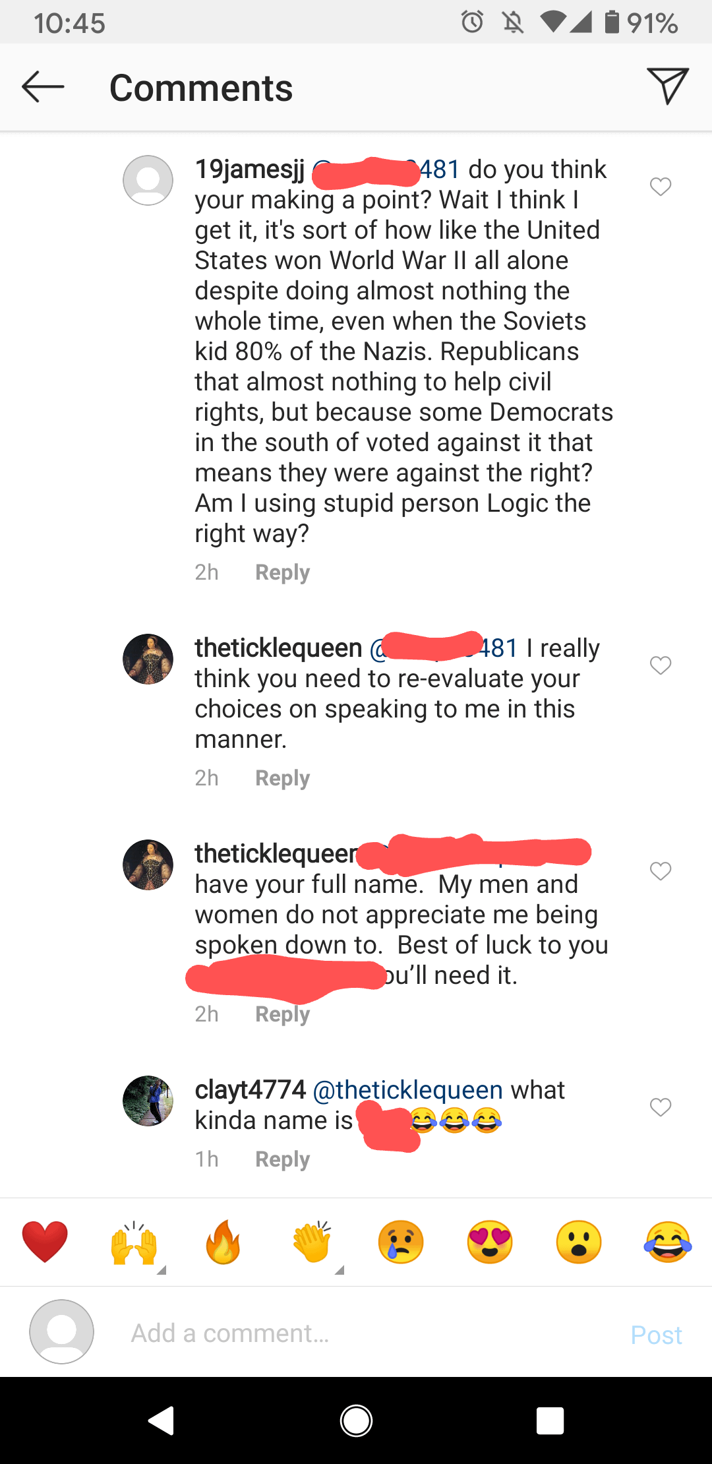The height and width of the screenshot is (1464, 712).
Task: Navigate back using the arrow icon
Action: pos(42,86)
